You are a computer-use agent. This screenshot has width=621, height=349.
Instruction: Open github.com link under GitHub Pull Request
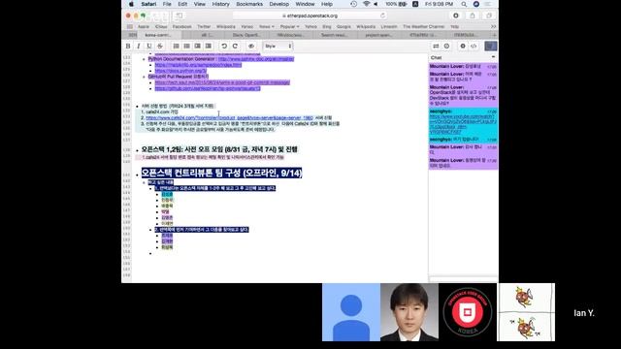pos(208,88)
